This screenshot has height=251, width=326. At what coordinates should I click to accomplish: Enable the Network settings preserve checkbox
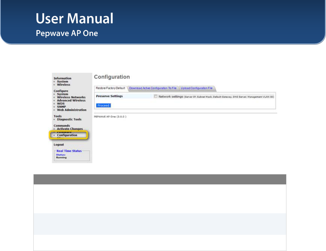(x=155, y=96)
